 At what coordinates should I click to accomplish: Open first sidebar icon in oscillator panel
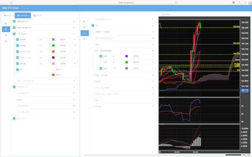84,21
